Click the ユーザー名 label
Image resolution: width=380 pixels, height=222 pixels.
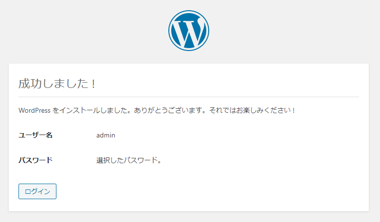click(x=35, y=135)
